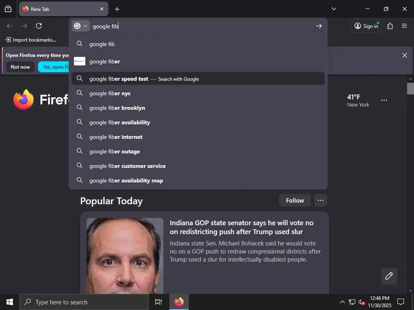
Task: Open a new tab with the plus button
Action: point(117,9)
